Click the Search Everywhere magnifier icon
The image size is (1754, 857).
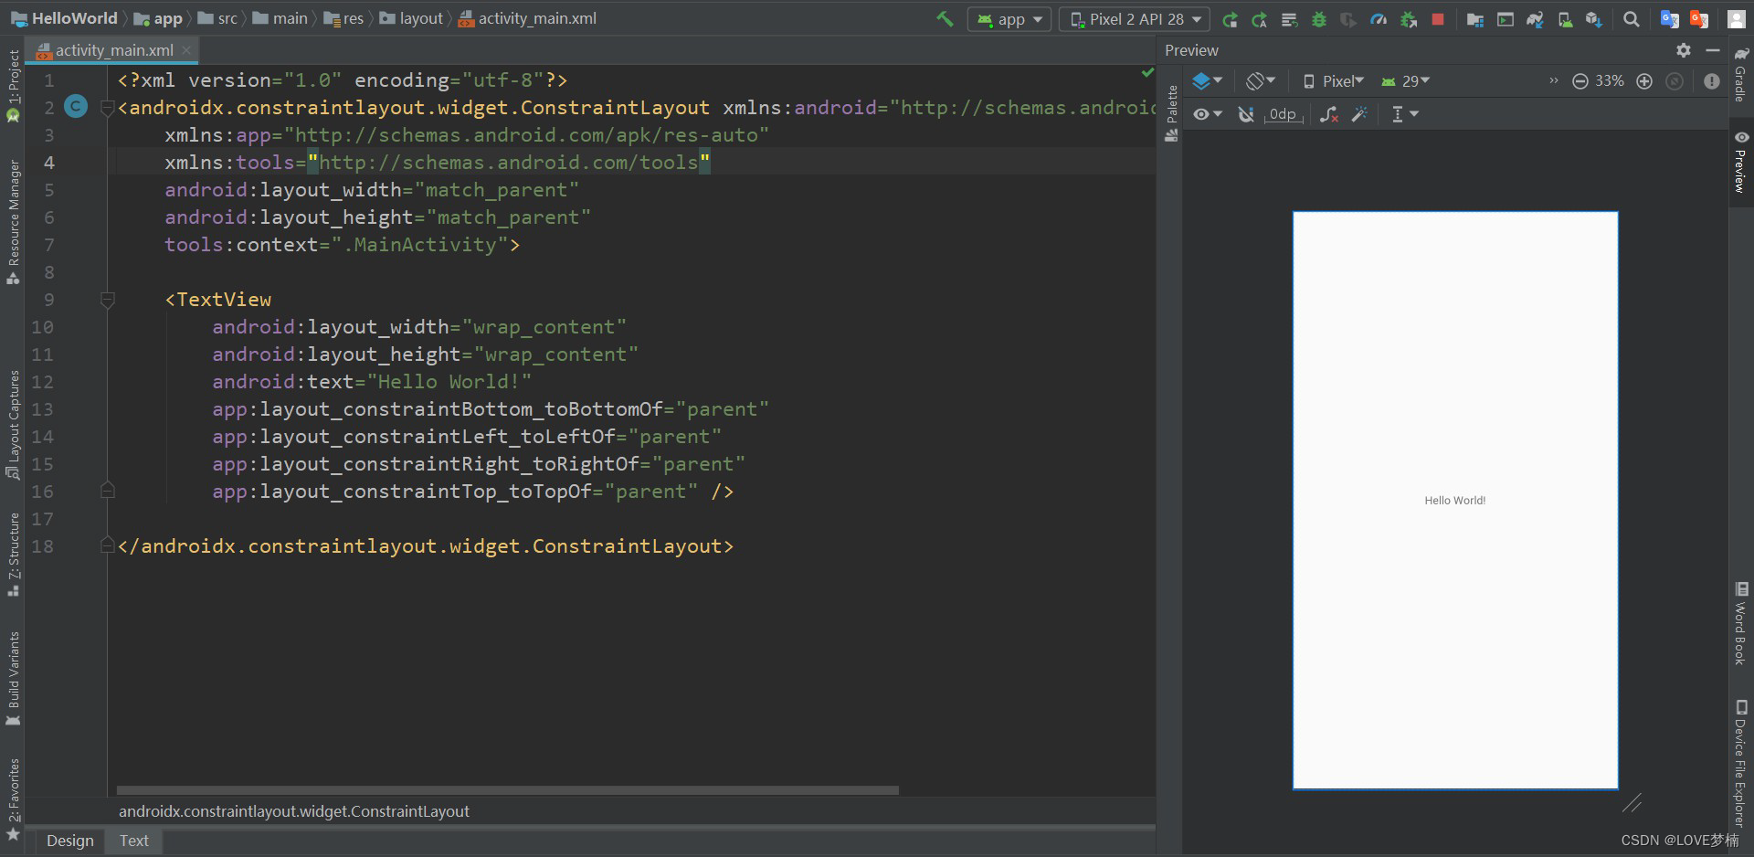tap(1631, 19)
